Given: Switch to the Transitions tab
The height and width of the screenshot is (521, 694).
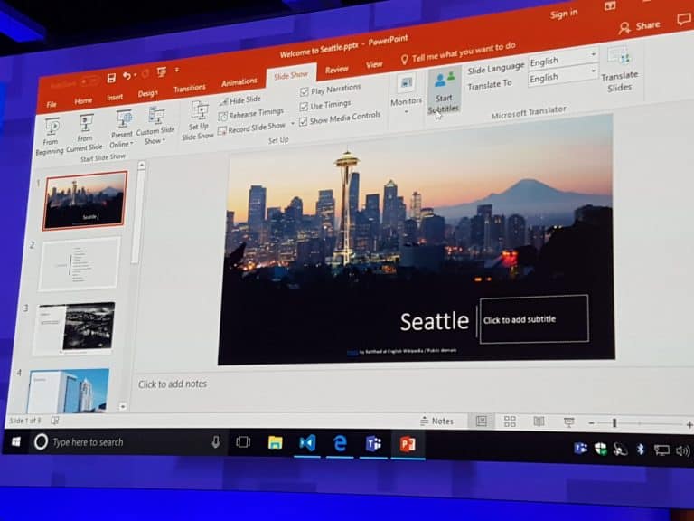Looking at the screenshot, I should (x=190, y=88).
